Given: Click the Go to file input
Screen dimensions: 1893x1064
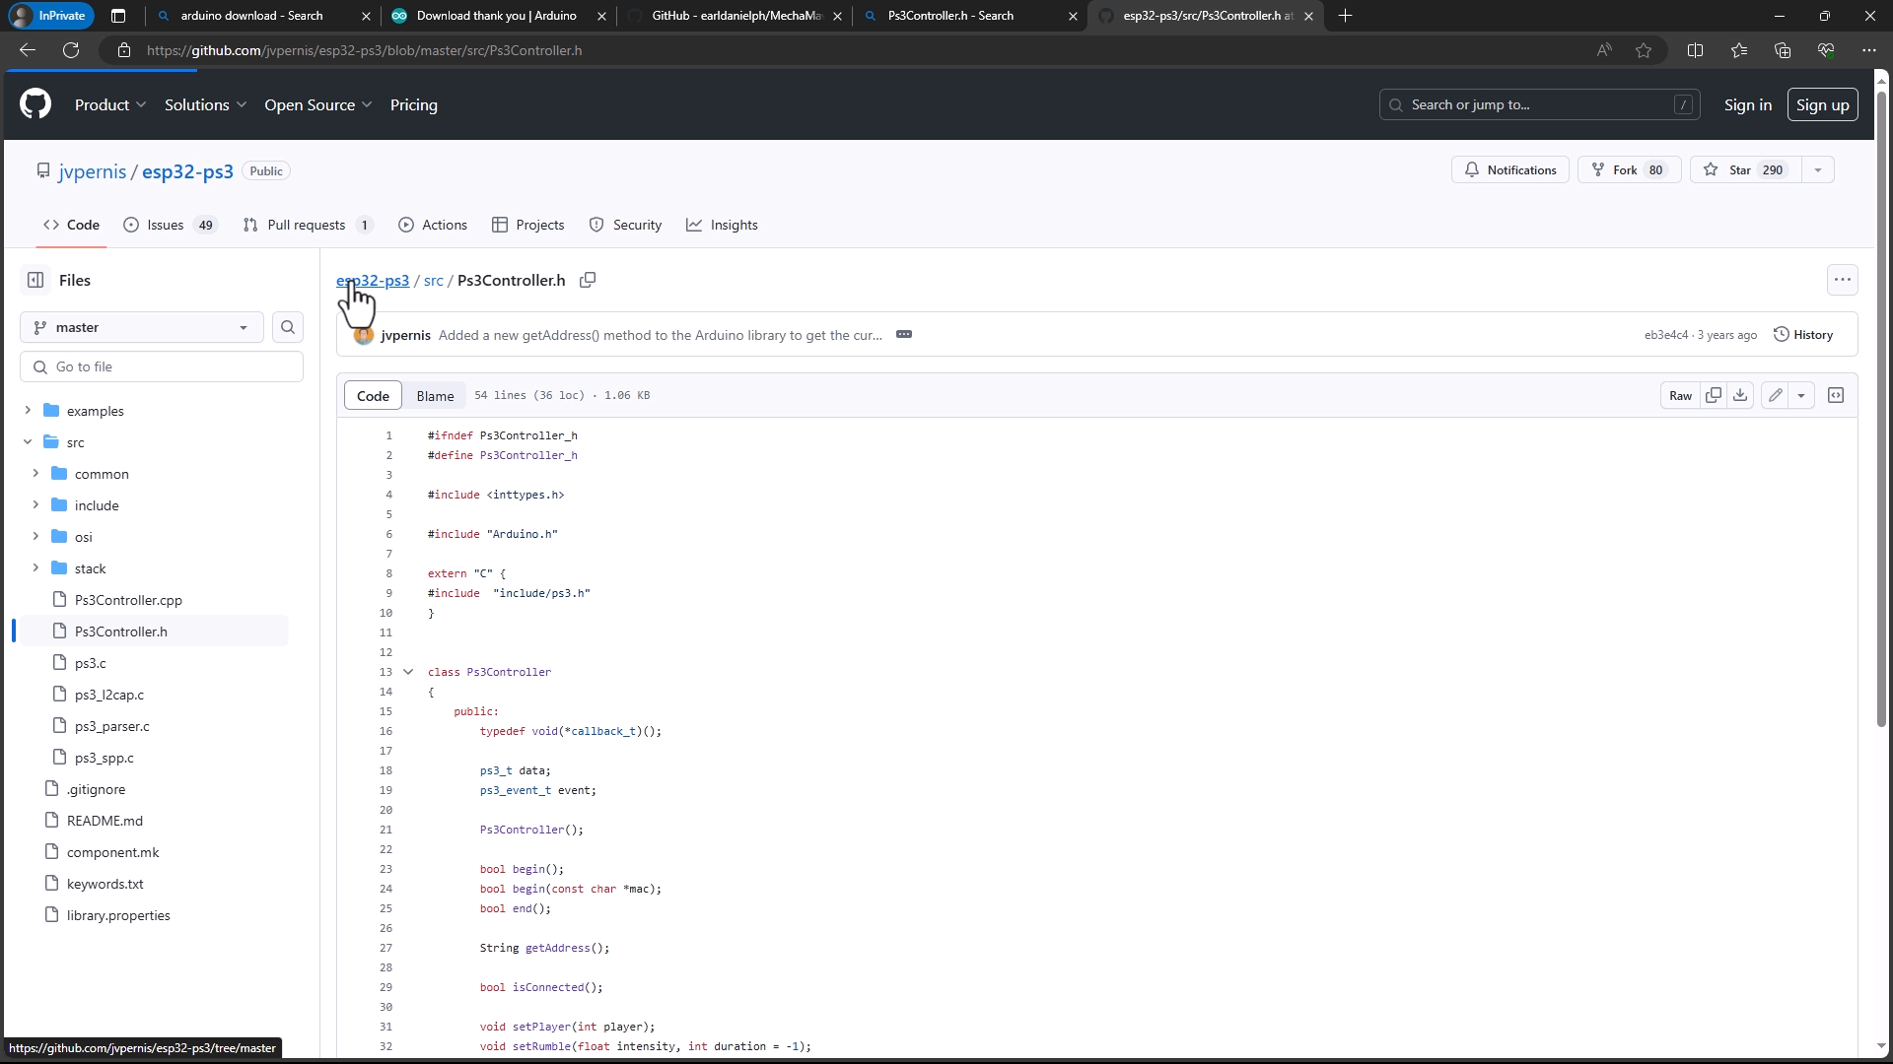Looking at the screenshot, I should click(162, 367).
